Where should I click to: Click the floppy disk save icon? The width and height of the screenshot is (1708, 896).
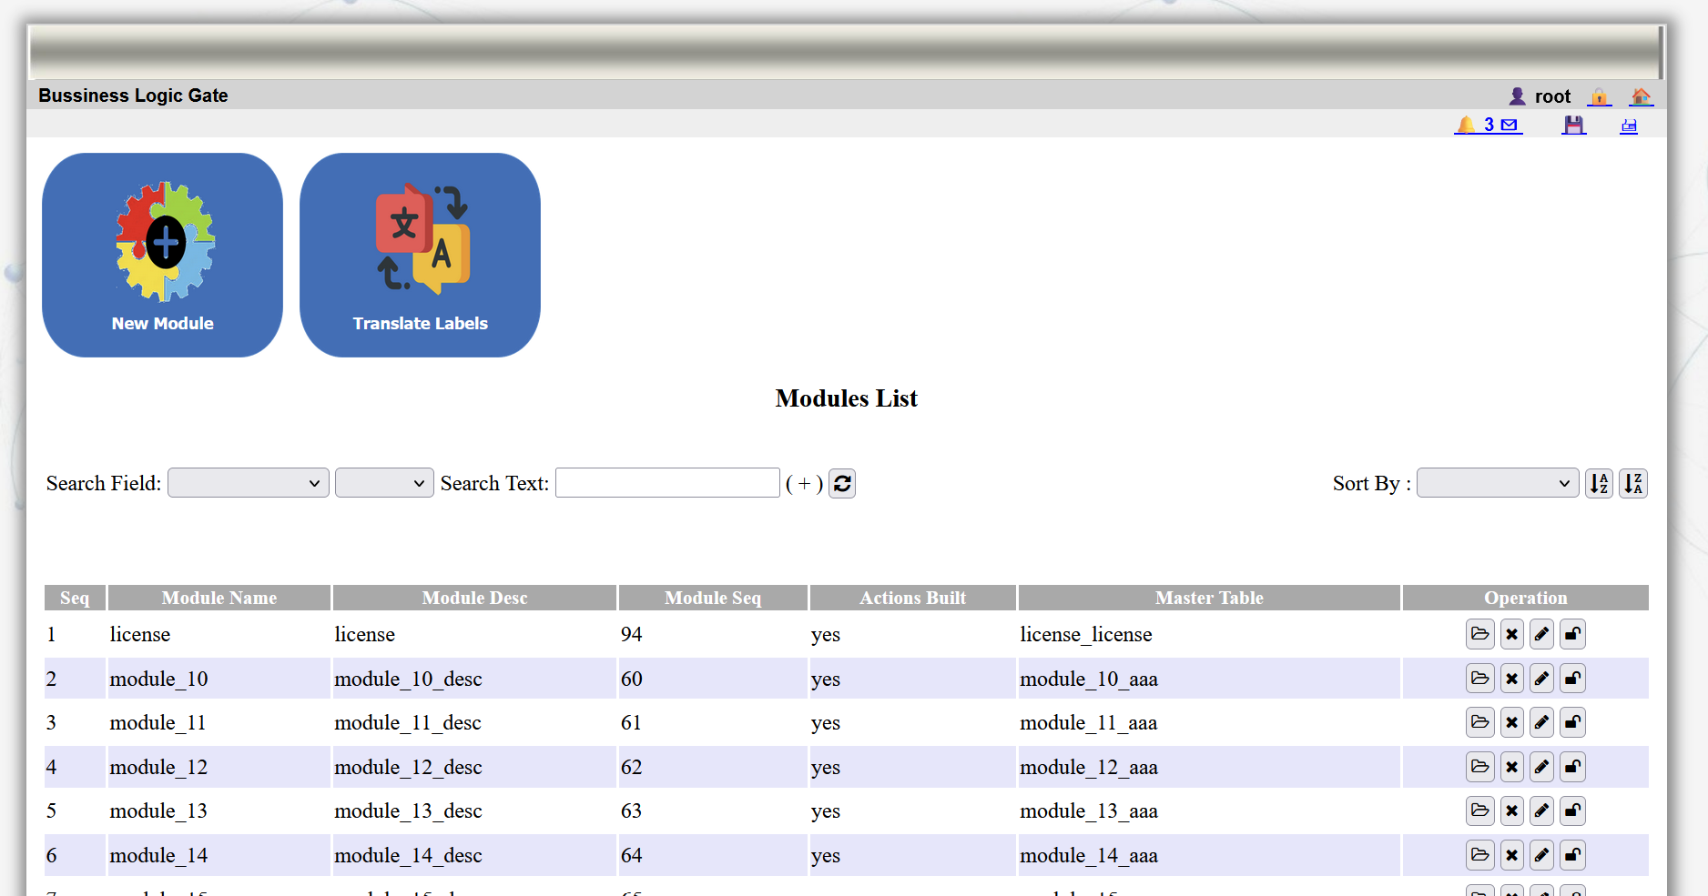point(1573,126)
